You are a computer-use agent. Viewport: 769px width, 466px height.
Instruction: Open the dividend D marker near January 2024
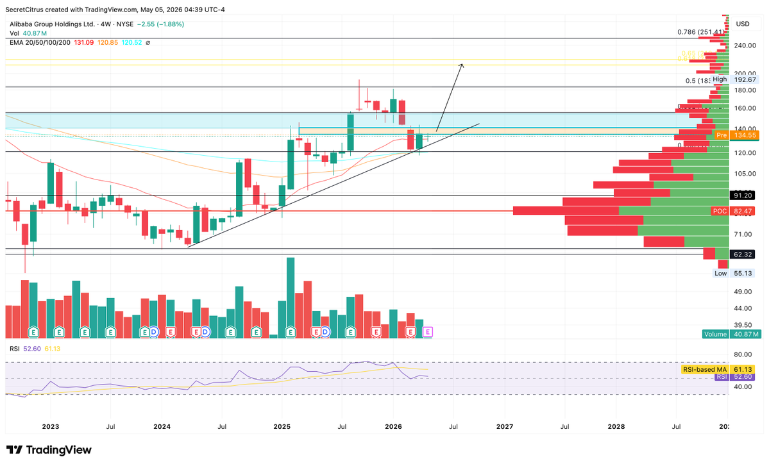click(x=153, y=332)
